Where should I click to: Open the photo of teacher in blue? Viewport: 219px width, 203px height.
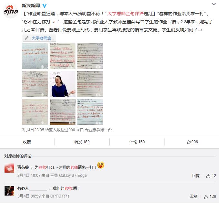click(x=63, y=84)
